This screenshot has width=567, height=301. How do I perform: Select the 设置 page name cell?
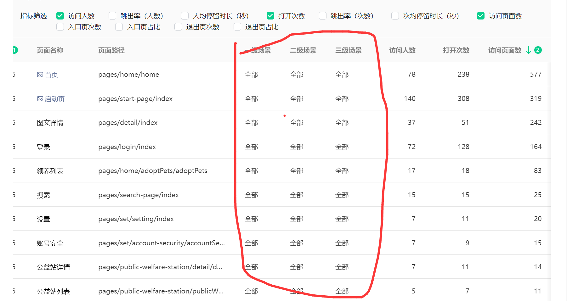coord(43,219)
